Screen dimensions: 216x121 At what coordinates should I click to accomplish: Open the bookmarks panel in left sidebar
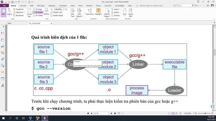[2, 34]
